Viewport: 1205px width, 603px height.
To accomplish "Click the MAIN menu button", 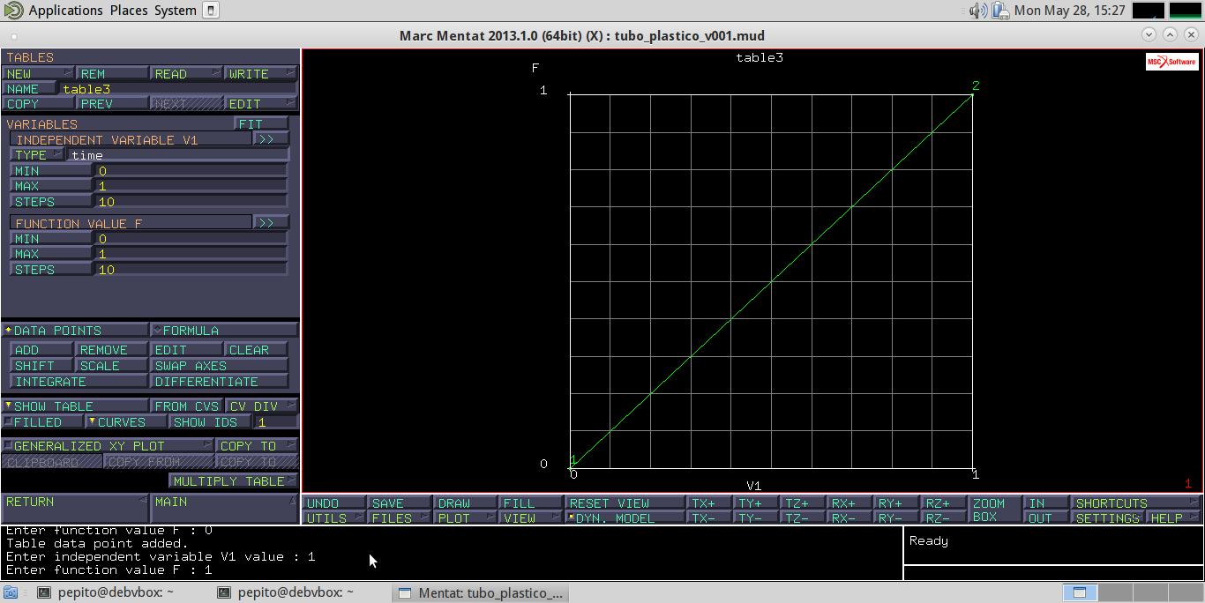I will [225, 509].
